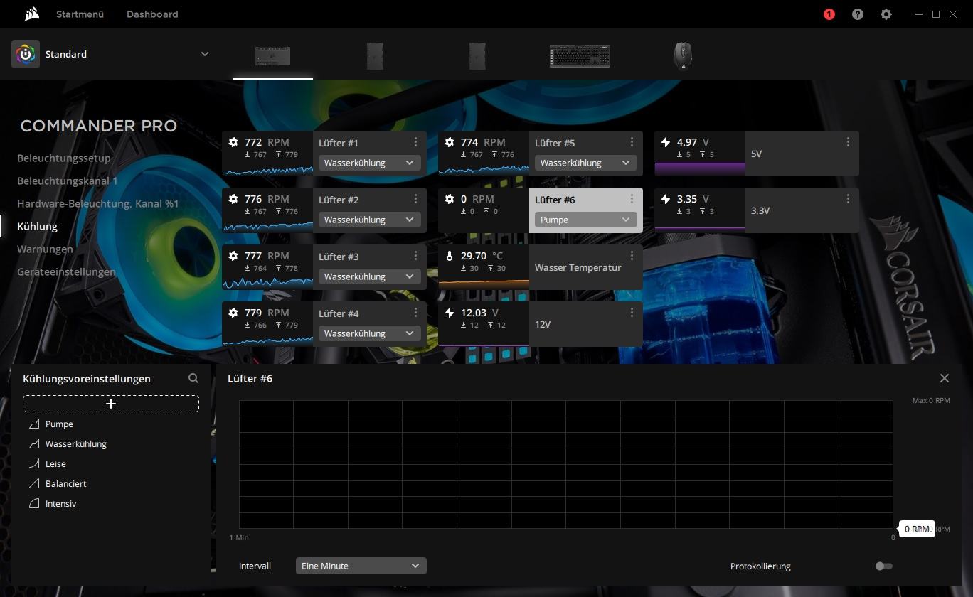Expand the Lüfter #3 Wasserkühlung dropdown
Image resolution: width=973 pixels, height=597 pixels.
pyautogui.click(x=369, y=276)
